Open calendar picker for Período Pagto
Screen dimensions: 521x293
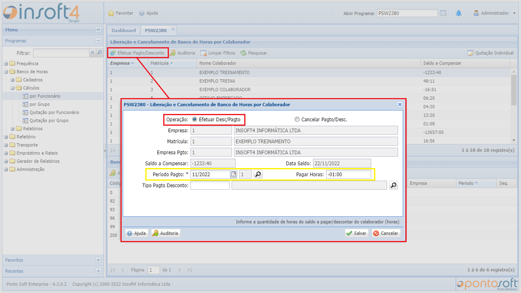[234, 174]
